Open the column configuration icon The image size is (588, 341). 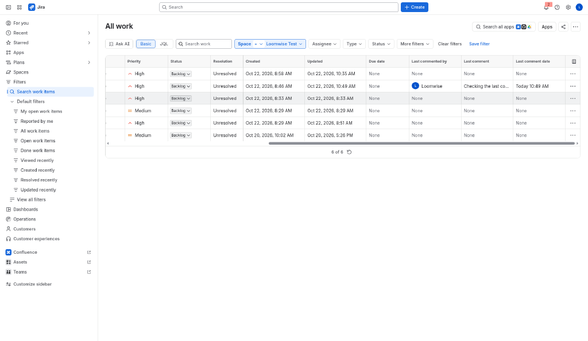click(x=574, y=61)
